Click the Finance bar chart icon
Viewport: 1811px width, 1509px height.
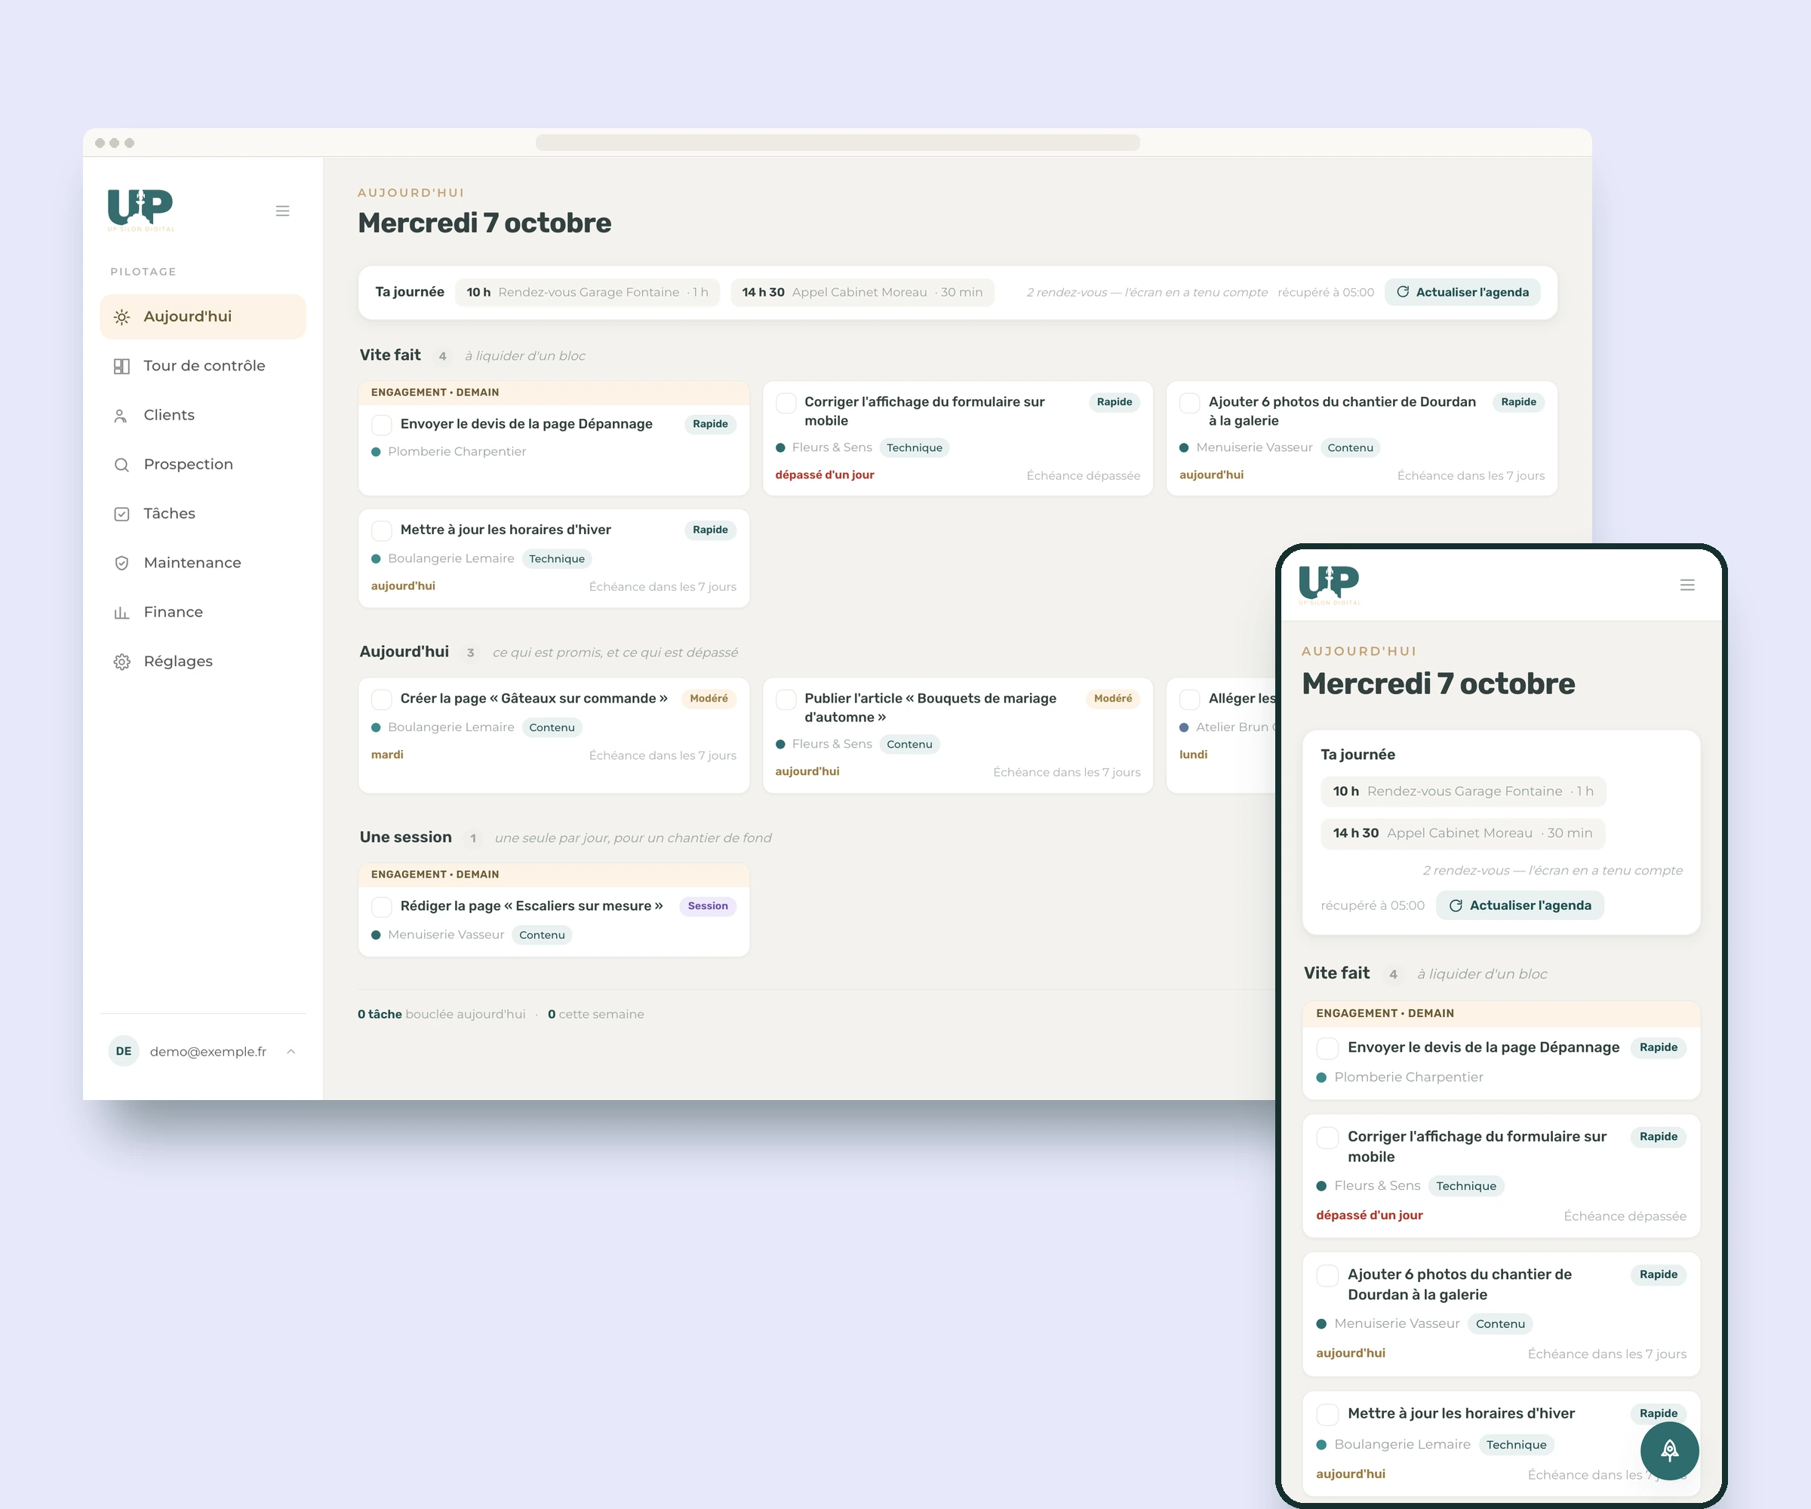coord(121,612)
